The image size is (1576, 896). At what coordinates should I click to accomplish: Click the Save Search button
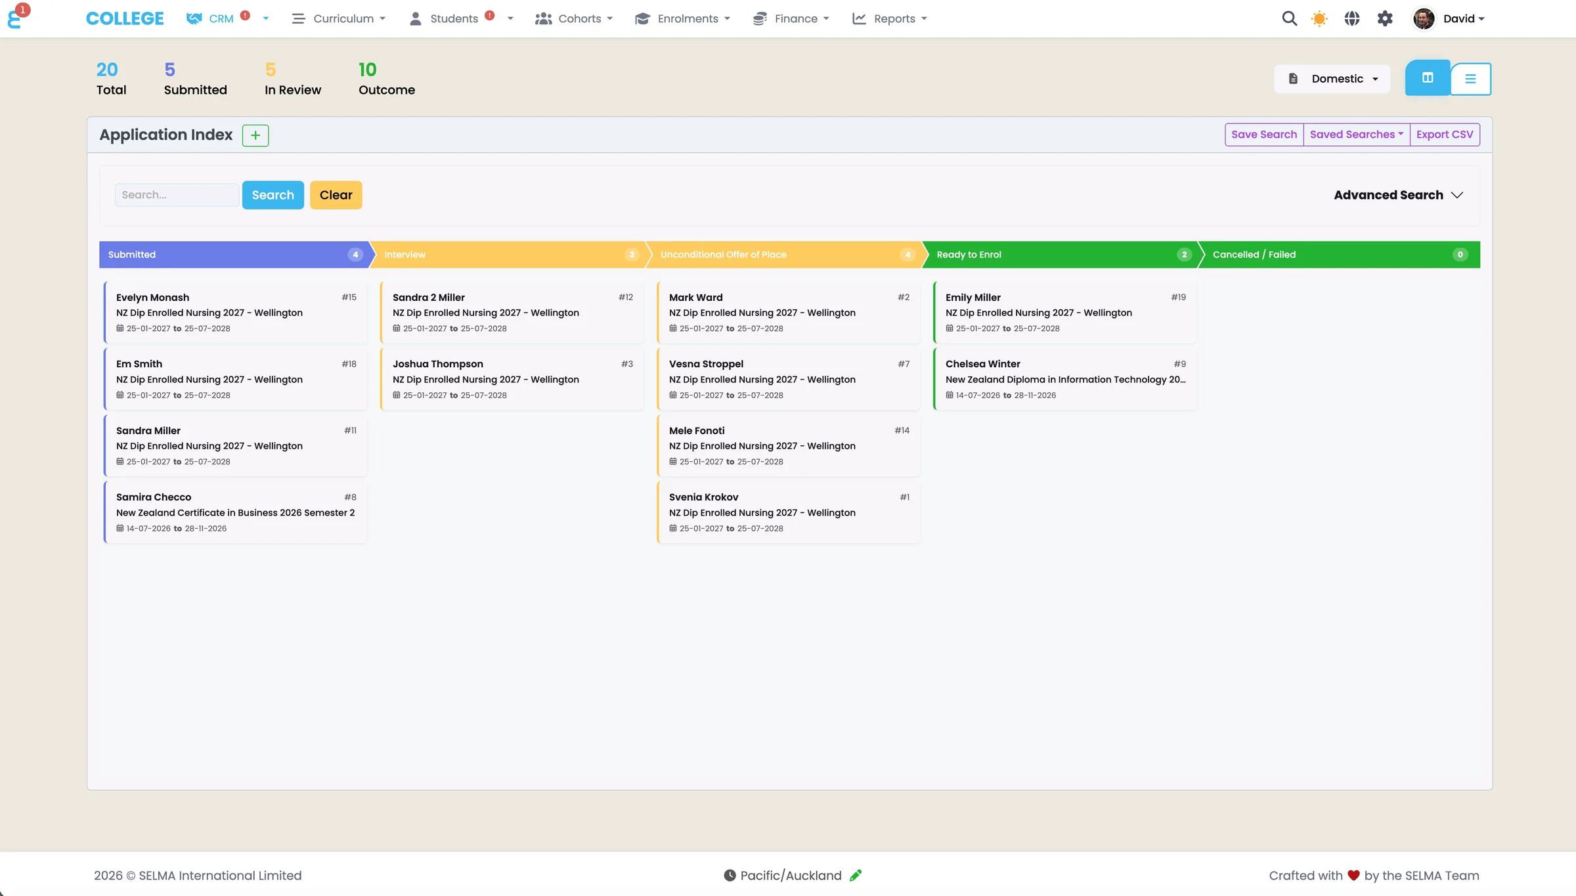[x=1264, y=135]
